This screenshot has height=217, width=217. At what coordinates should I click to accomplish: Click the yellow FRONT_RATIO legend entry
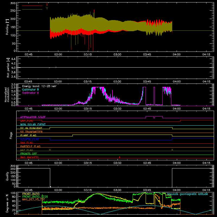click(x=31, y=194)
